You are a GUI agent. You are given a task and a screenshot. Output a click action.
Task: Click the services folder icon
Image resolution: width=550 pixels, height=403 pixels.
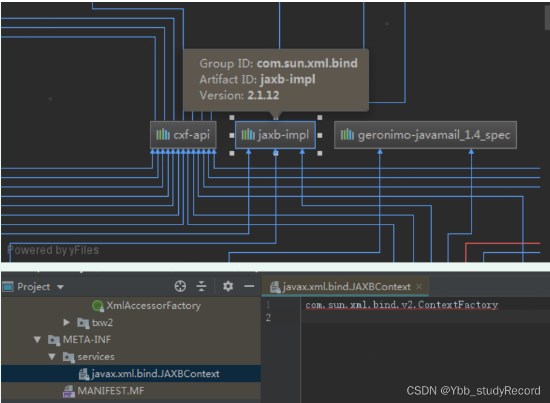pos(68,357)
